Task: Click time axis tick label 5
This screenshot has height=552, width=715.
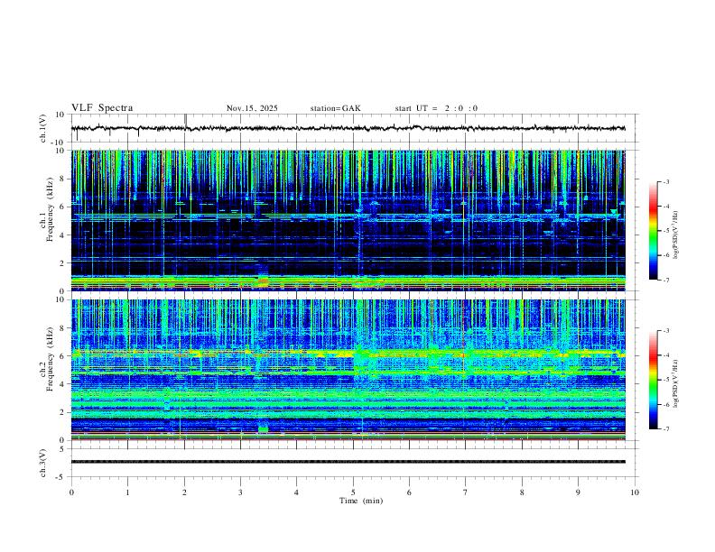Action: (x=353, y=492)
